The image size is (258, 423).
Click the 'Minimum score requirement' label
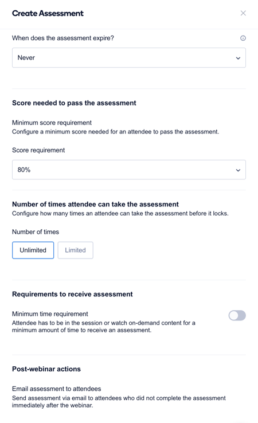click(52, 123)
